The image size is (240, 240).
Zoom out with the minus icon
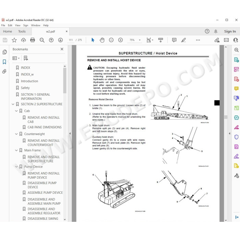(x=111, y=40)
